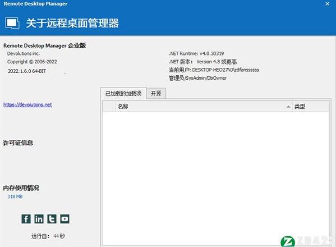
Task: Switch to the 开源 tab
Action: coord(156,94)
